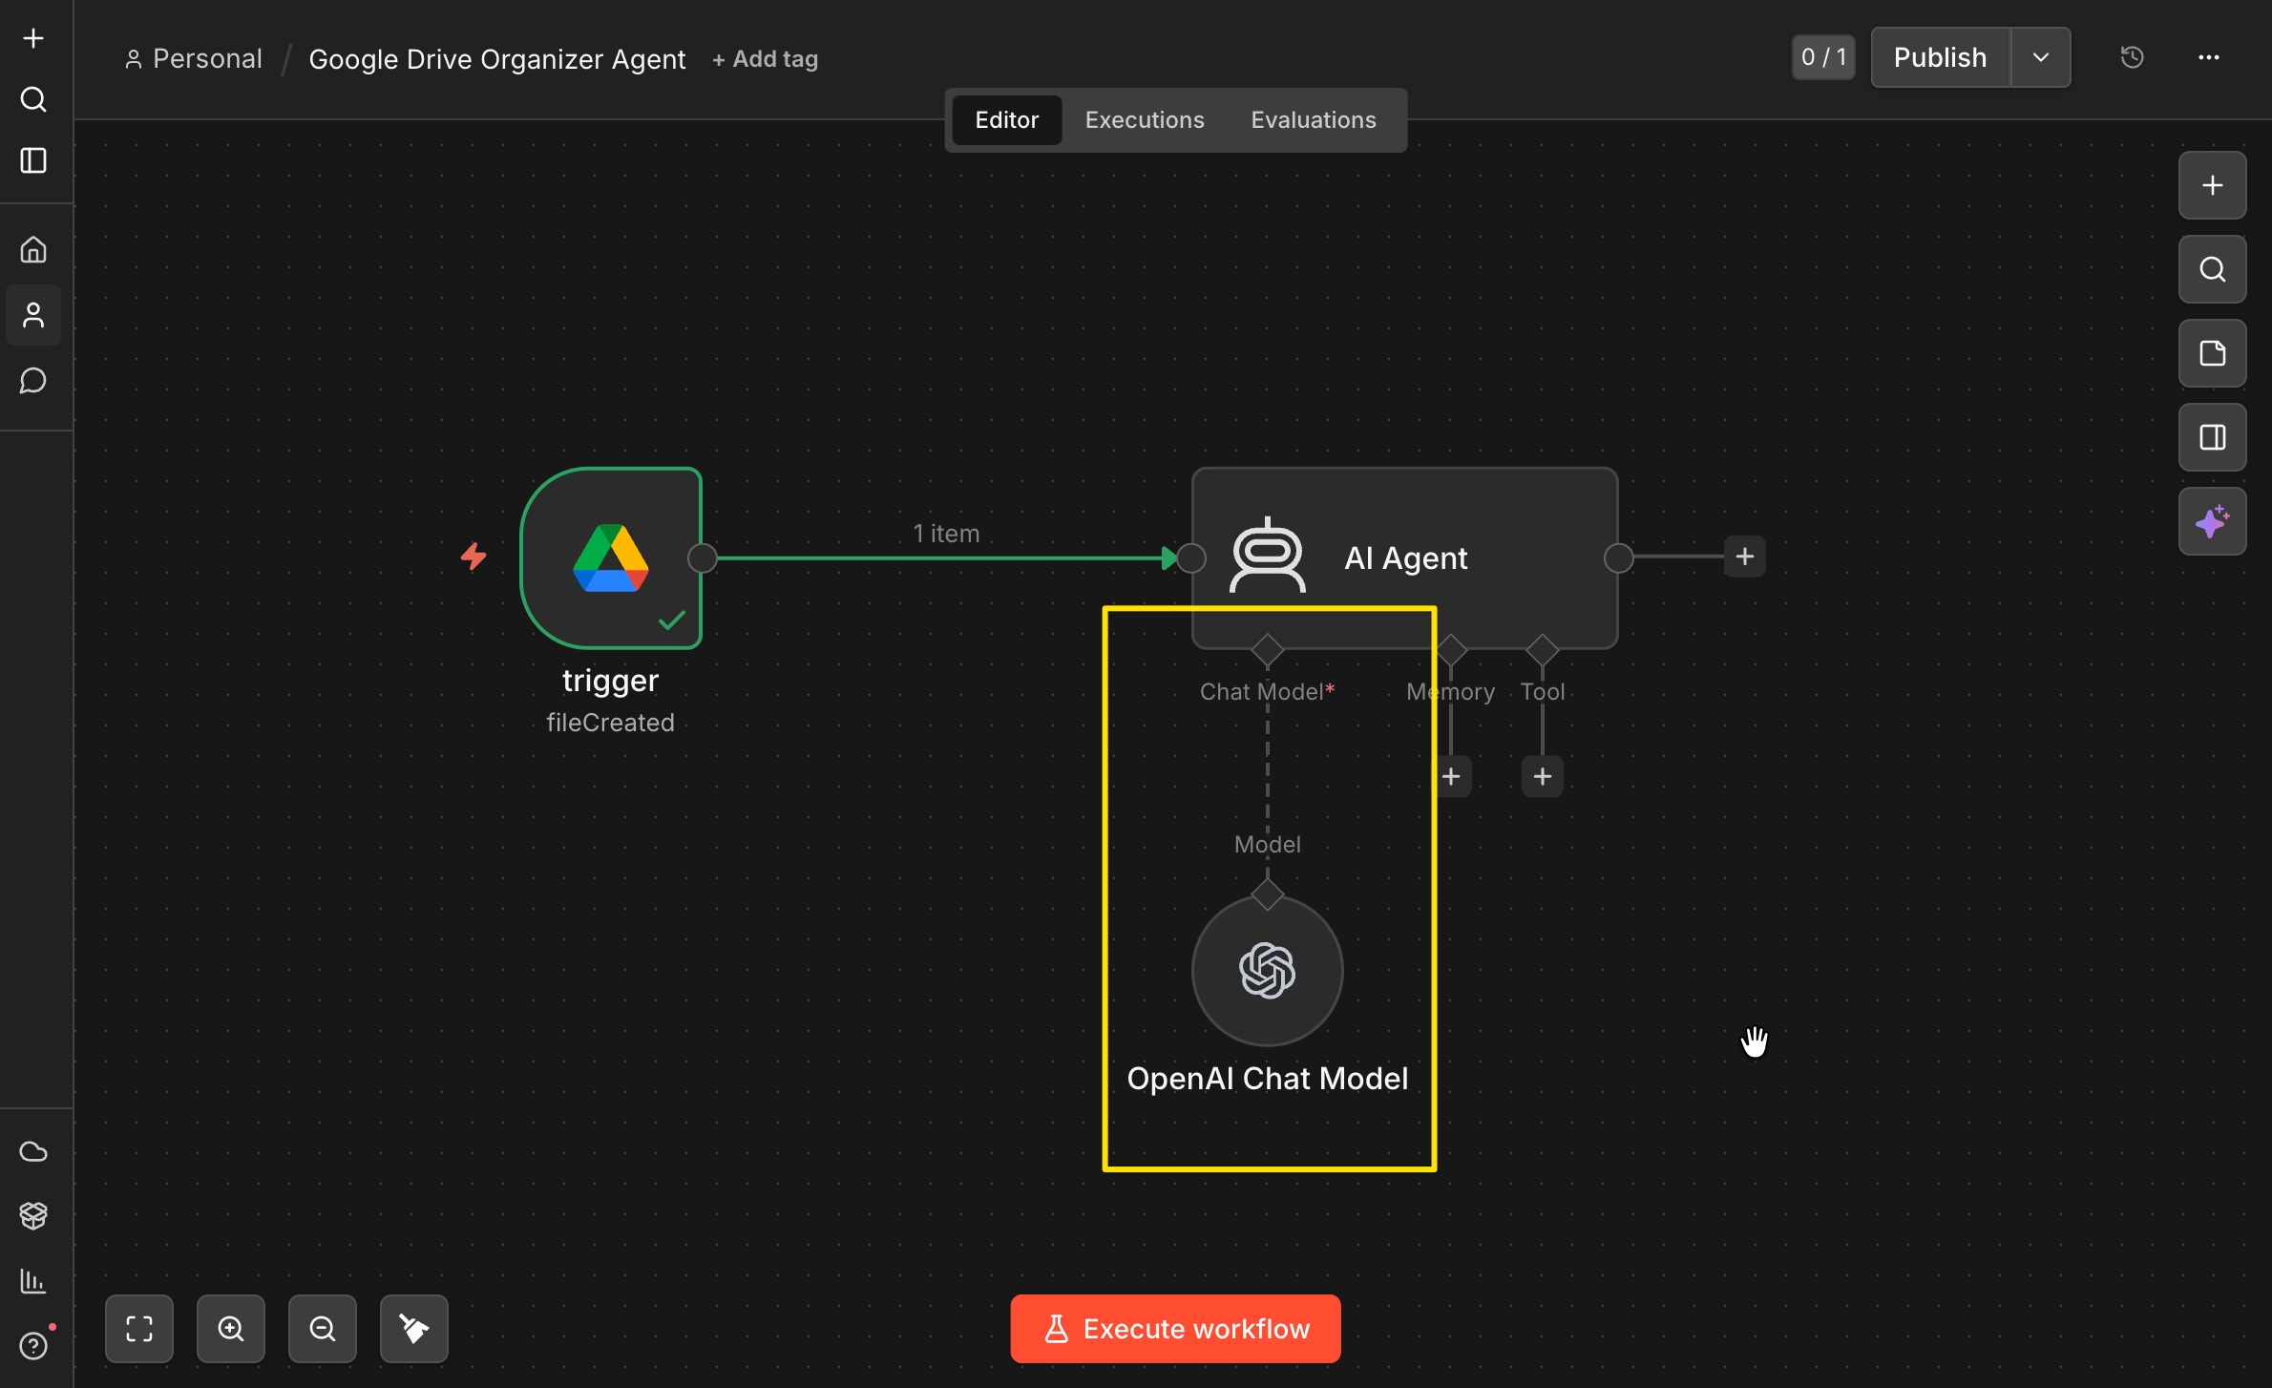
Task: Open the Personal breadcrumb link
Action: [x=194, y=59]
